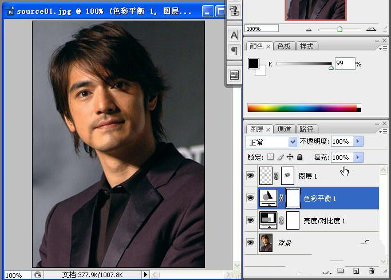Click the mask link chain on 亮度/对比度 1
The width and height of the screenshot is (391, 280).
[281, 220]
